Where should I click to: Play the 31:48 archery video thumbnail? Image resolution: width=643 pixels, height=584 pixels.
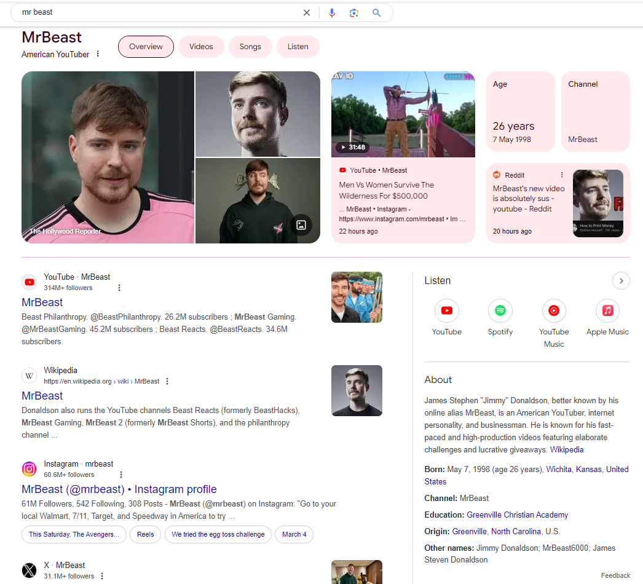pyautogui.click(x=403, y=114)
